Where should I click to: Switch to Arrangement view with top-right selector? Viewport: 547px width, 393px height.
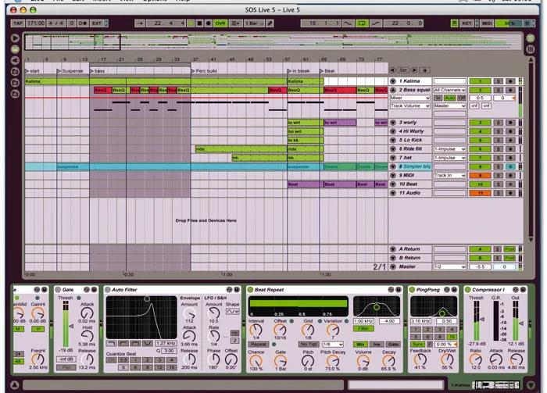(x=531, y=38)
